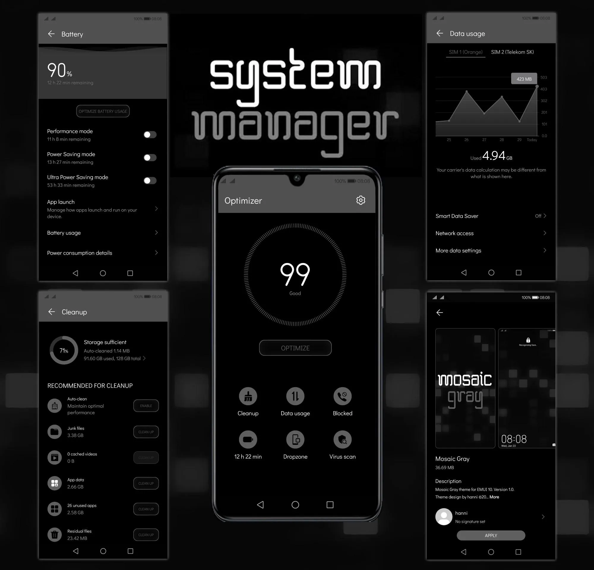Click OPTIMIZE button in Optimizer
Screen dimensions: 594x570
point(296,348)
